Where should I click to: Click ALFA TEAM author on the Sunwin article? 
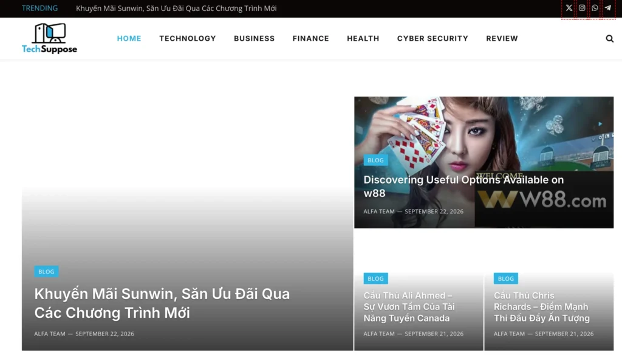pyautogui.click(x=50, y=334)
